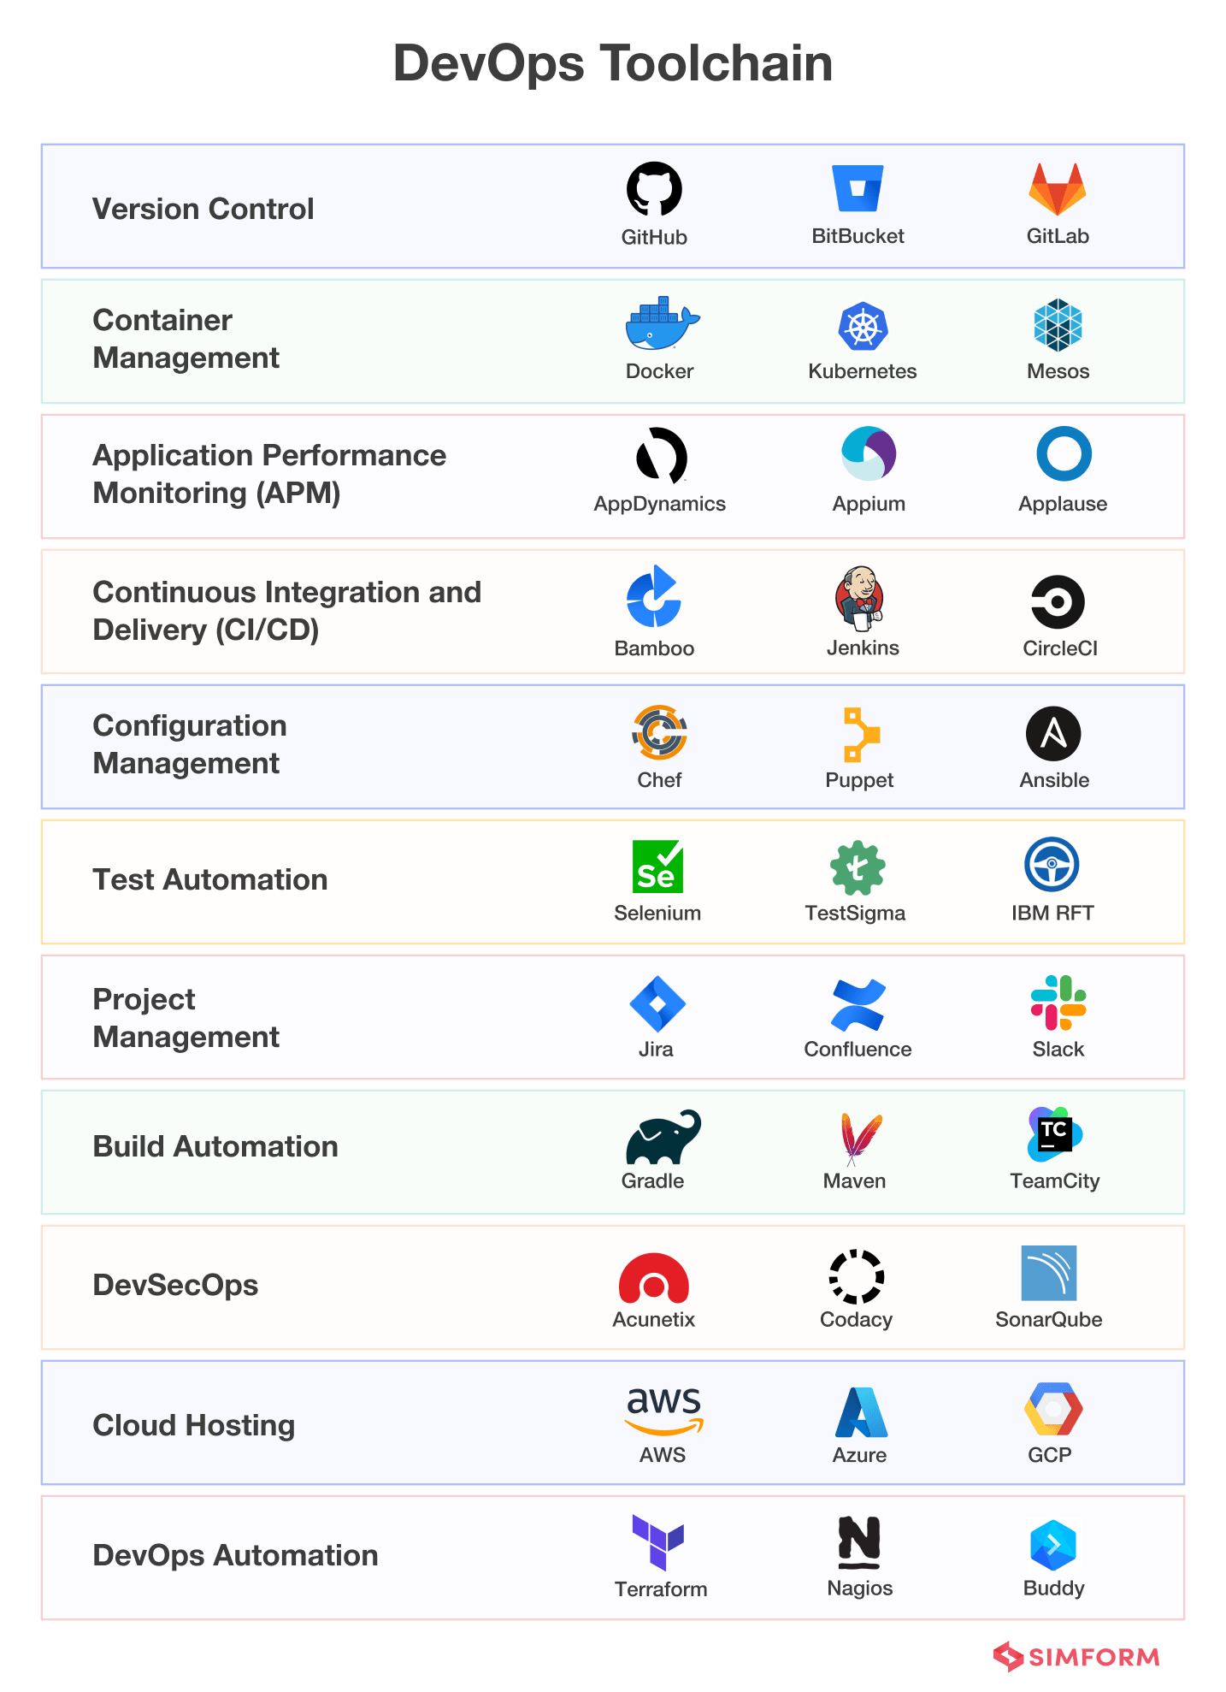Viewport: 1226px width, 1692px height.
Task: Click the Simform logo
Action: coord(1076,1657)
